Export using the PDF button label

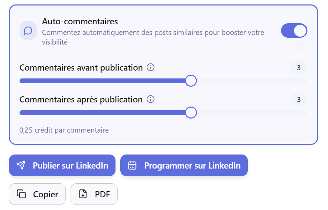tap(102, 195)
